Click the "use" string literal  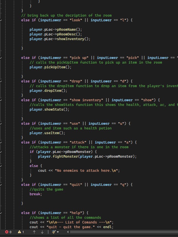75,124
